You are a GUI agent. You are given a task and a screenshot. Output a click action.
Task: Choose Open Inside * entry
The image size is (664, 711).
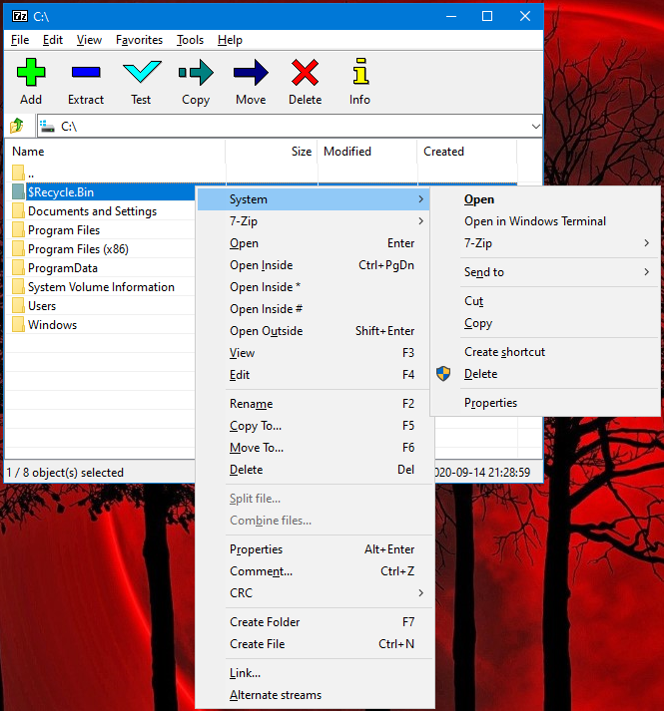pos(315,287)
